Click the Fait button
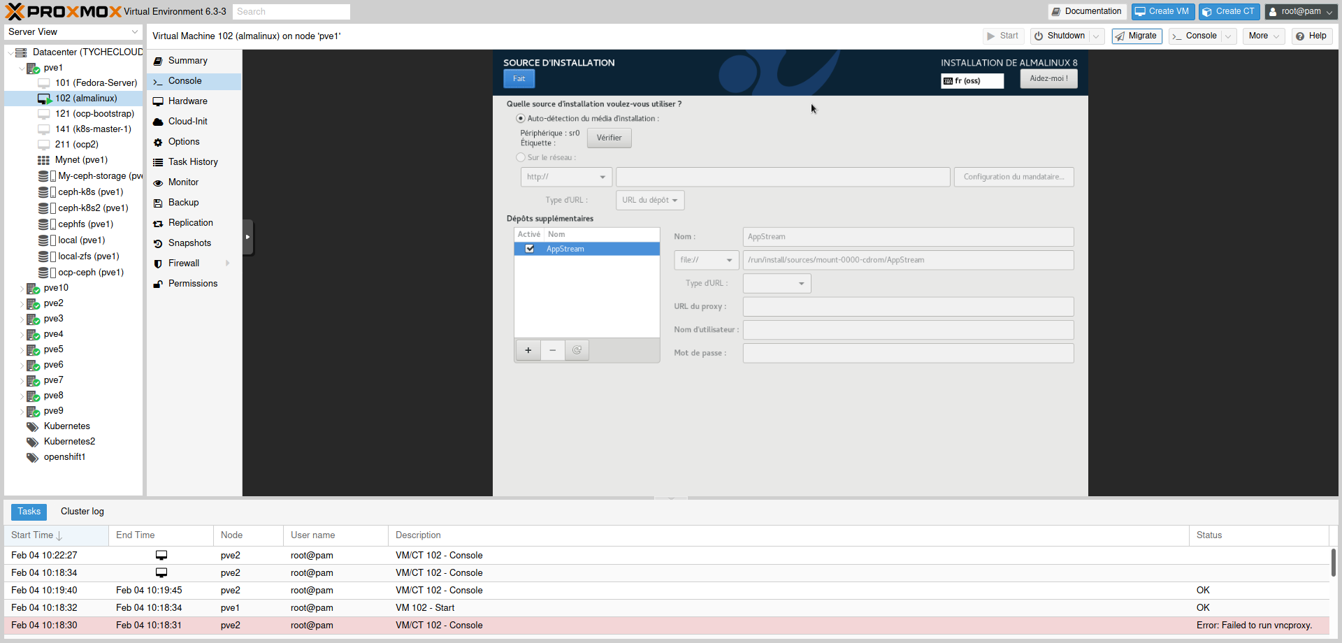 point(519,79)
